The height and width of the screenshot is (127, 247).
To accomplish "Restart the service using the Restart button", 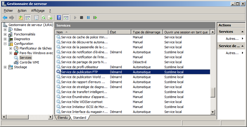I will [x=95, y=18].
